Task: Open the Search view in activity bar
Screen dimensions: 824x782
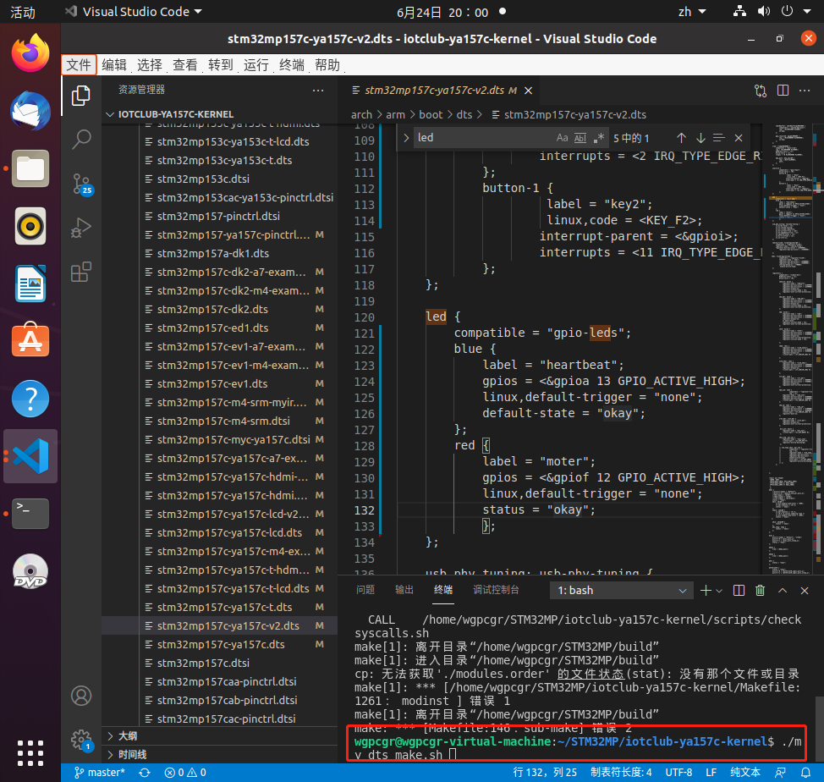Action: pyautogui.click(x=81, y=140)
